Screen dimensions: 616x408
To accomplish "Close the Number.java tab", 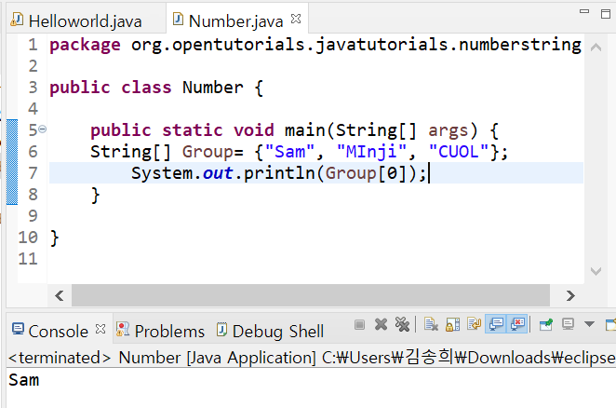I will 296,19.
